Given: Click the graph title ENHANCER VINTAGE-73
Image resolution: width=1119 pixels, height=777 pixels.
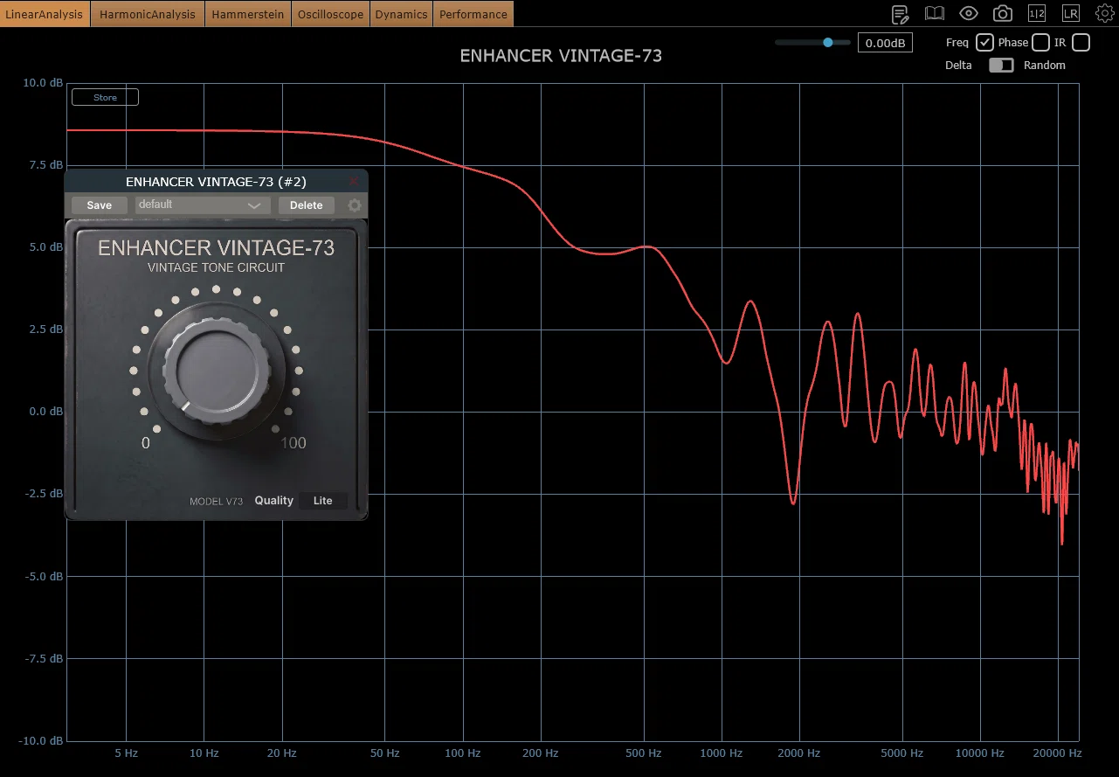Looking at the screenshot, I should point(561,56).
